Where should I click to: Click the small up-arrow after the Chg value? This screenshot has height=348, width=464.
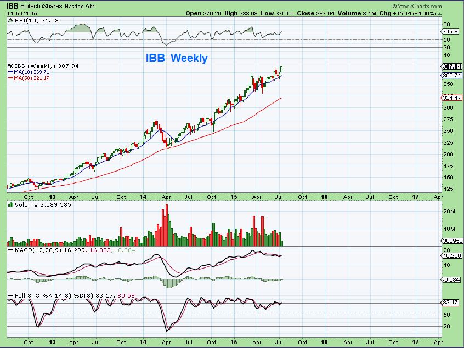click(x=439, y=14)
